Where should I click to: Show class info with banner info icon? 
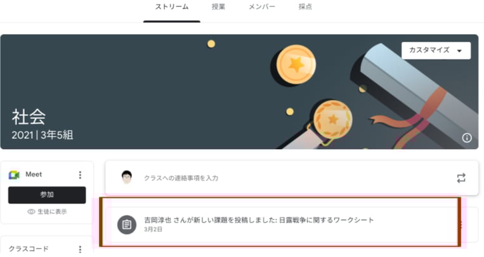(466, 138)
